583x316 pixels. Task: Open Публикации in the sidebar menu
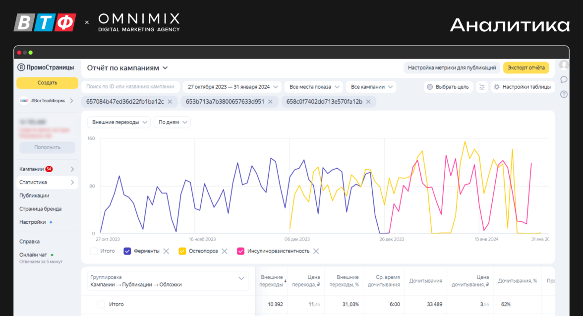34,195
